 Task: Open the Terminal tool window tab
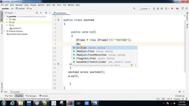coord(43,96)
